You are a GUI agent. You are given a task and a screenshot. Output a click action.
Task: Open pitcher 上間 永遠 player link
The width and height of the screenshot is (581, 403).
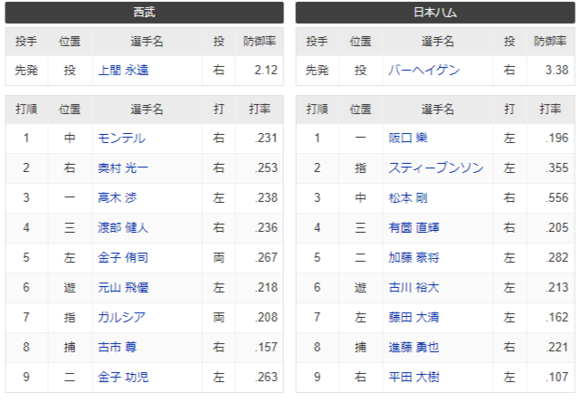click(123, 70)
